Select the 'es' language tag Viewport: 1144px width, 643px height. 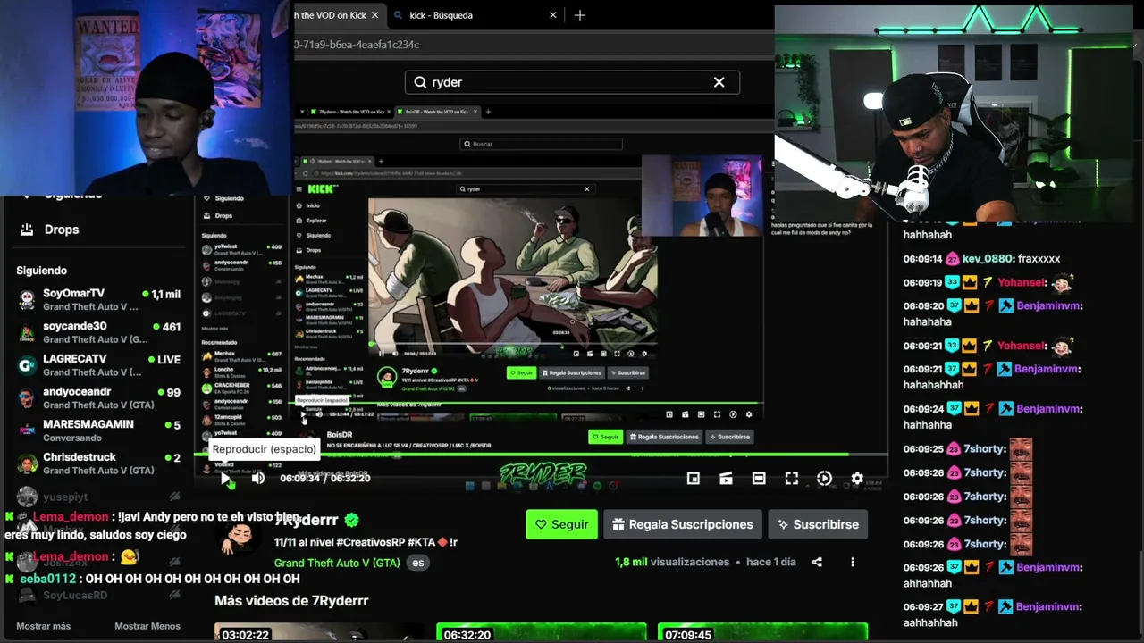coord(417,563)
